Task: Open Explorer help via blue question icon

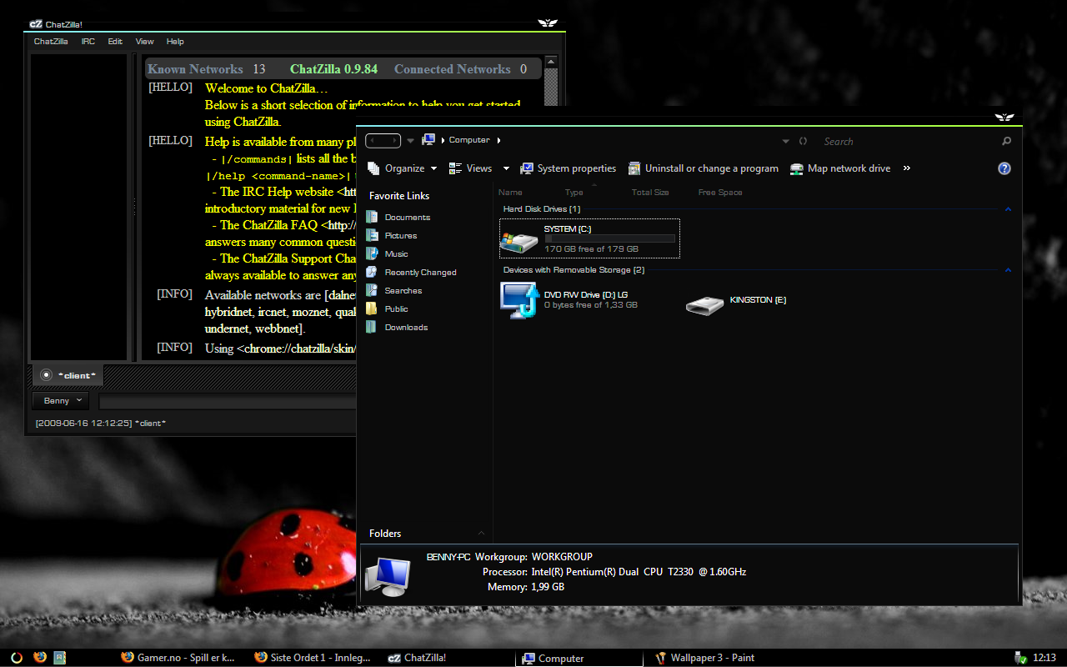Action: click(1004, 168)
